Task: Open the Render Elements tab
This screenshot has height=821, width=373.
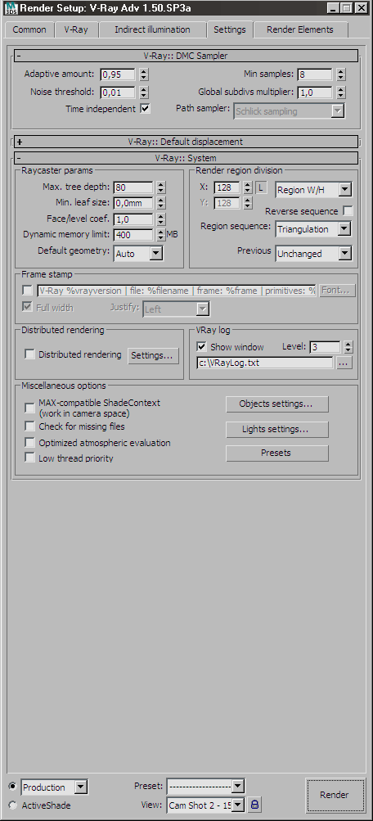Action: (299, 29)
